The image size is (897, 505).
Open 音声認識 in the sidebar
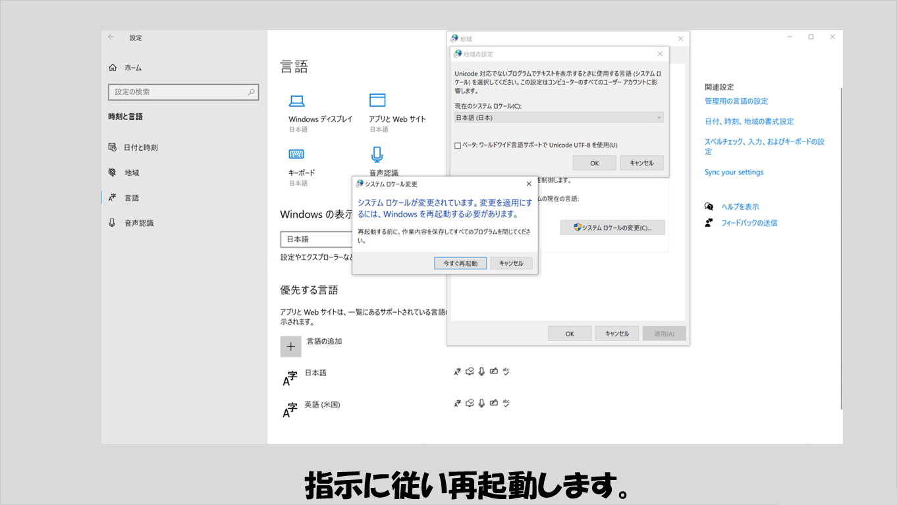coord(139,223)
